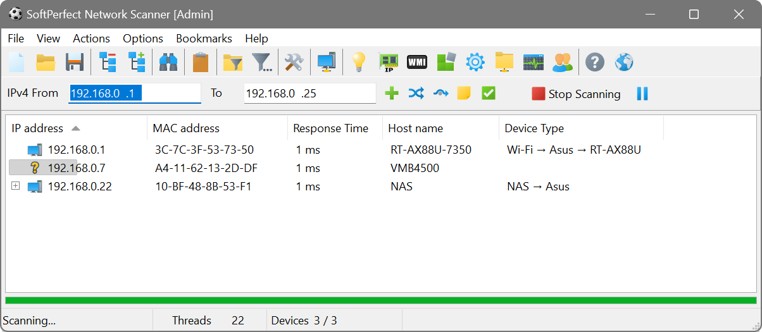
Task: Expand all tree nodes using the plus tree icon
Action: (137, 62)
